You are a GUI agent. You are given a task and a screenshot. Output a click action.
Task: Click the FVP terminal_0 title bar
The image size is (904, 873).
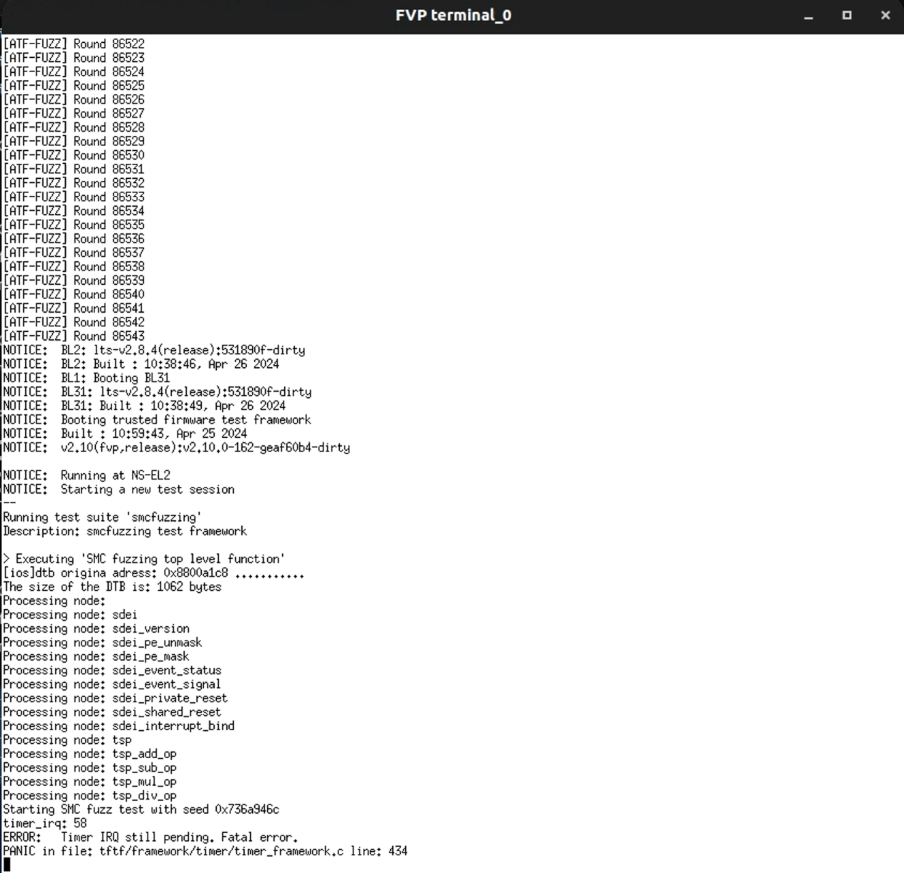453,16
